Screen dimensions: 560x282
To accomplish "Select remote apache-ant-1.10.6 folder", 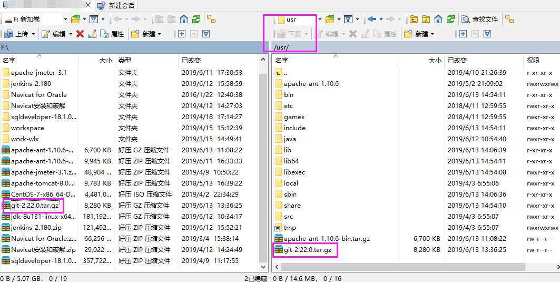I will pyautogui.click(x=311, y=84).
